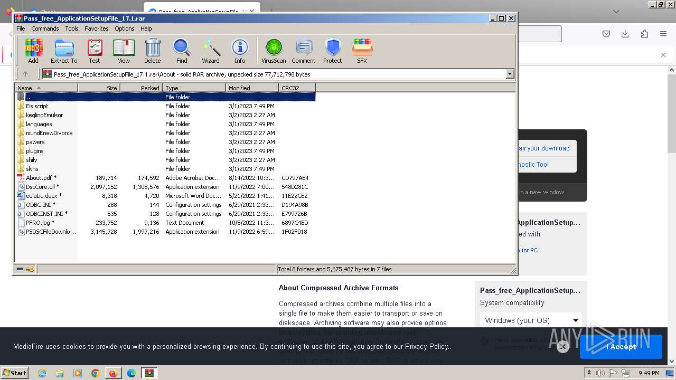Click the View toolbar icon

(x=124, y=51)
